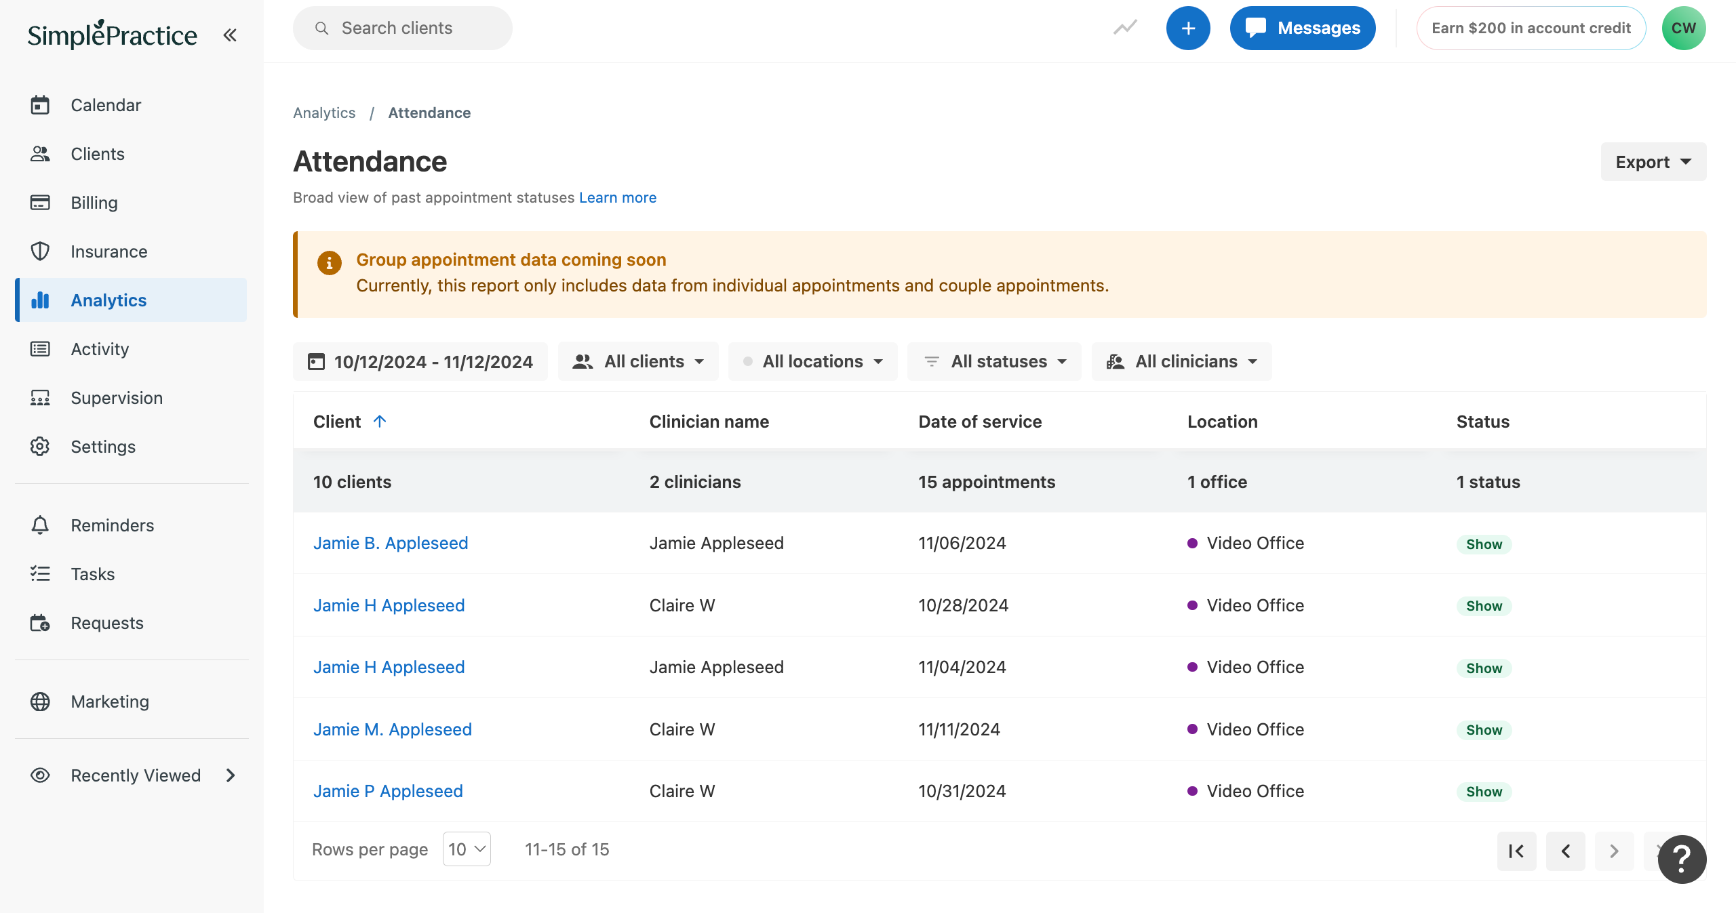Open the All clinicians filter
1736x913 pixels.
pyautogui.click(x=1182, y=361)
